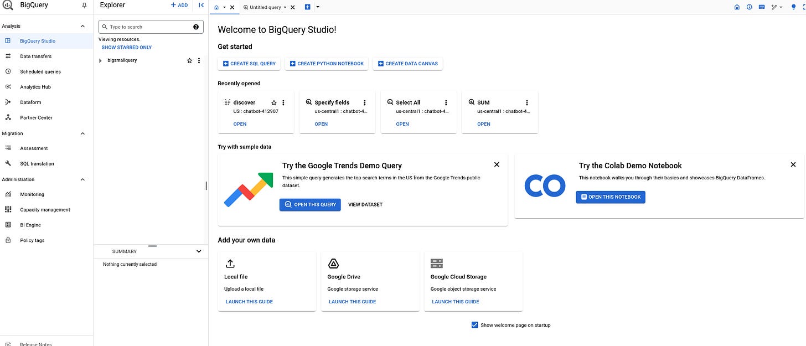Click OPEN THIS NOTEBOOK button

click(x=611, y=197)
